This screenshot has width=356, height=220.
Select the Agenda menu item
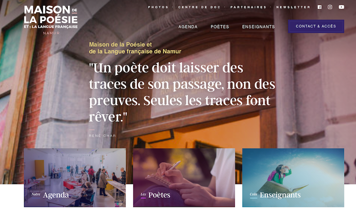tap(188, 27)
